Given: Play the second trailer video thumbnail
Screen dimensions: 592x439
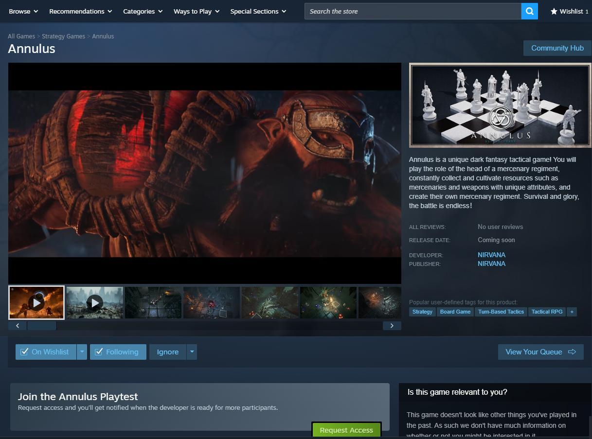Looking at the screenshot, I should (95, 302).
